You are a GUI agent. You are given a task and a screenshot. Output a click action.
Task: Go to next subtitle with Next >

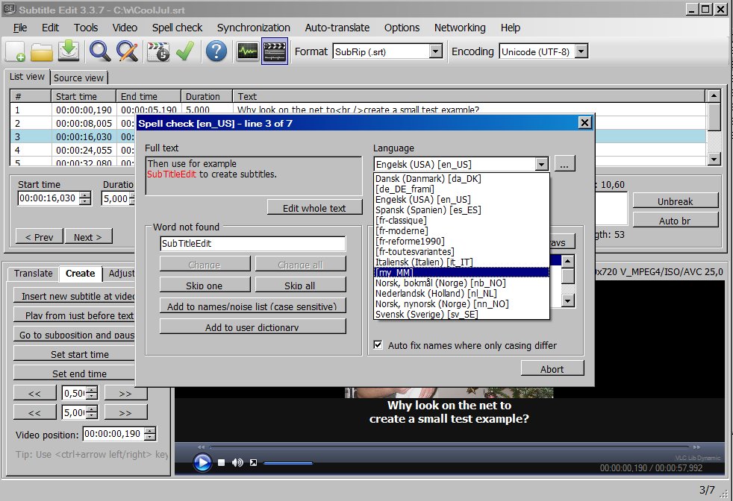[88, 237]
